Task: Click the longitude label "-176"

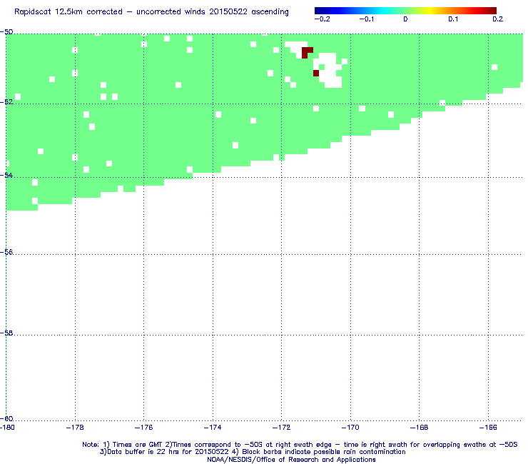Action: (144, 428)
